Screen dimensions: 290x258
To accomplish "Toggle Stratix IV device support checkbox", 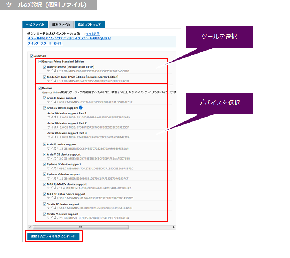I will pos(45,204).
